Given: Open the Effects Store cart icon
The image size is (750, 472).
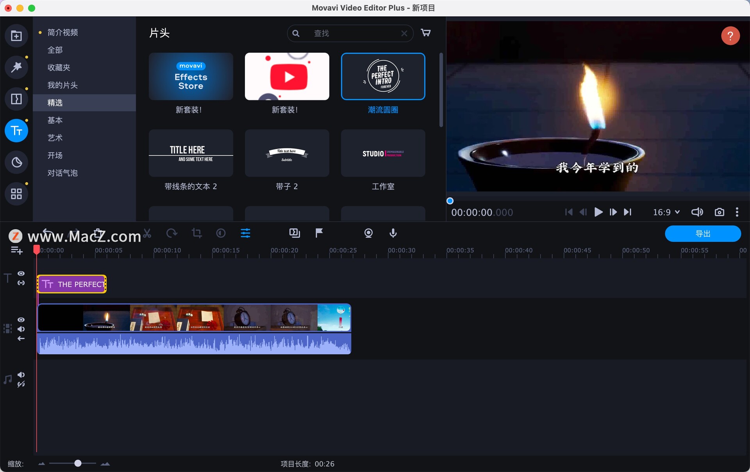Looking at the screenshot, I should (x=426, y=33).
